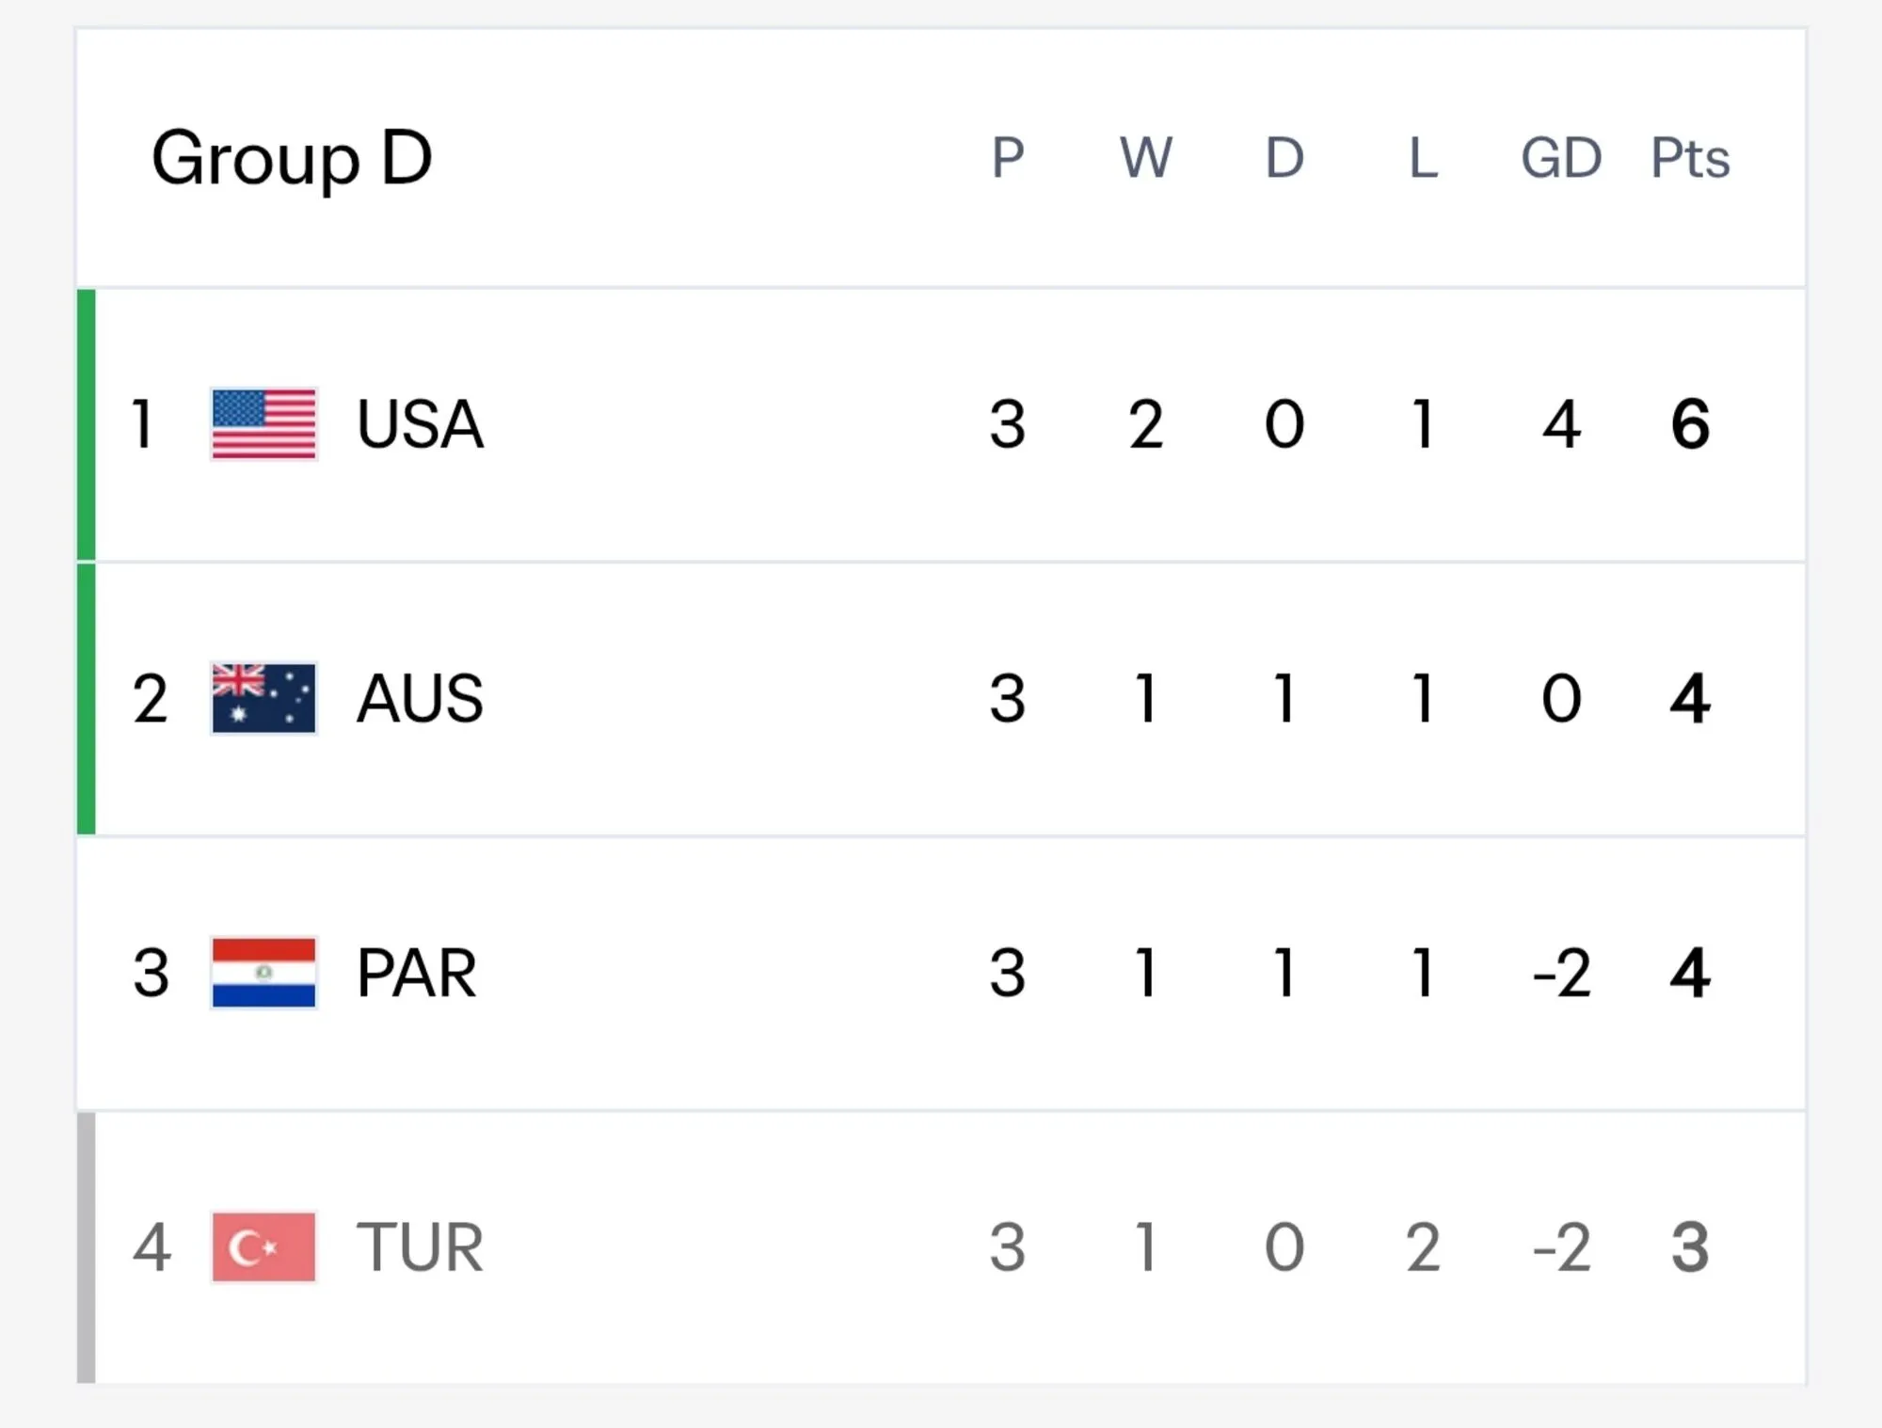Screen dimensions: 1882x1428
Task: Click Turkey's points total of 3
Action: pos(1690,1248)
